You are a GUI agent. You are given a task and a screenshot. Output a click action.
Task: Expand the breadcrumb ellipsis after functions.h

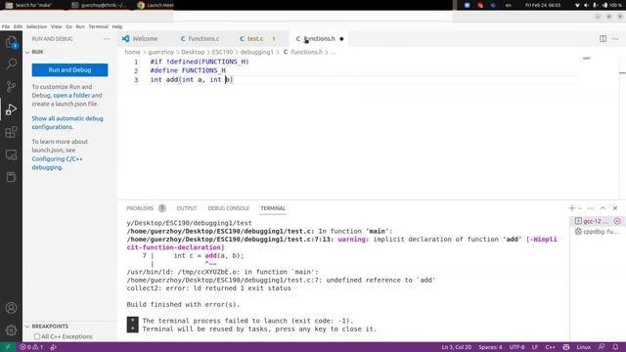(333, 52)
